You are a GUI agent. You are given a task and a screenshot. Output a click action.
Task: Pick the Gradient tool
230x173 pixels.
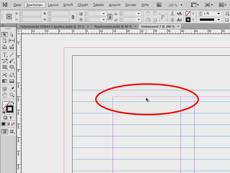[x=4, y=81]
